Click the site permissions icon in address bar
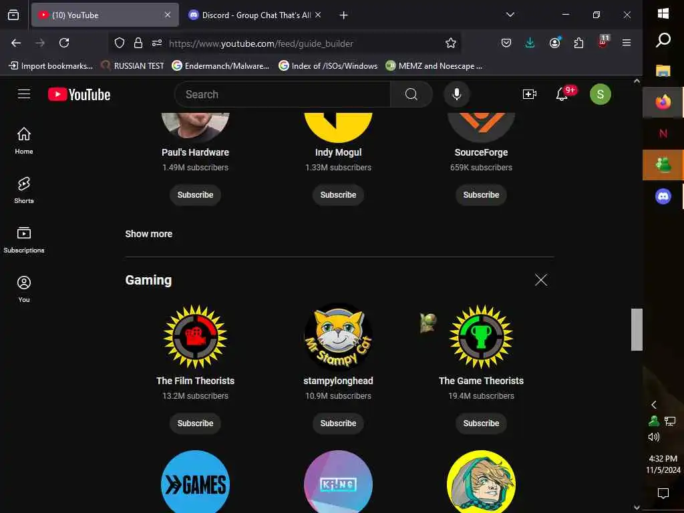This screenshot has width=684, height=513. [x=156, y=43]
